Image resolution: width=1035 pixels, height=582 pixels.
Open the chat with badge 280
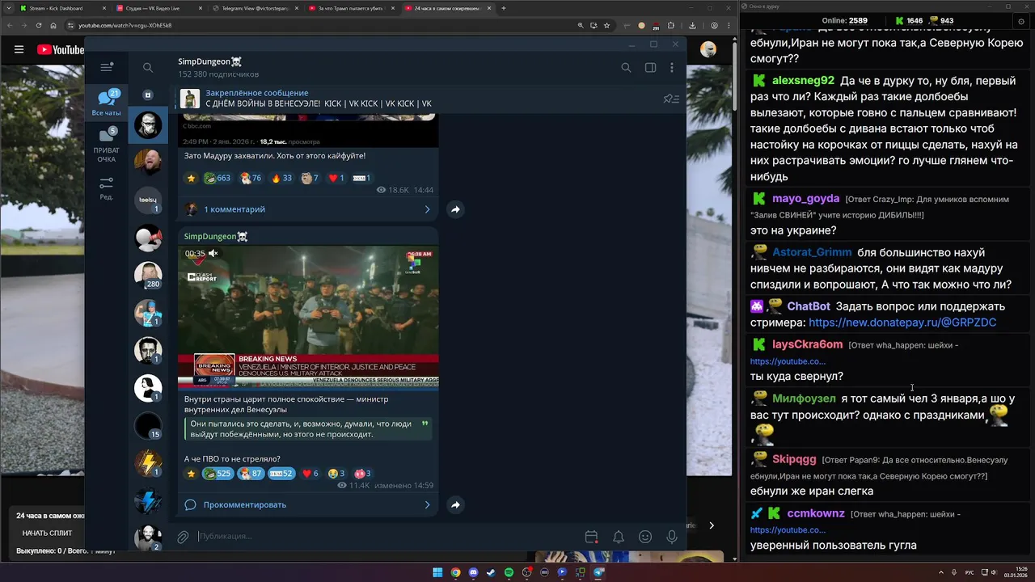[148, 275]
